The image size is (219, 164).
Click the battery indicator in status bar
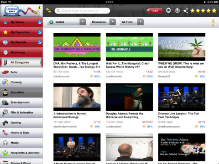click(216, 2)
